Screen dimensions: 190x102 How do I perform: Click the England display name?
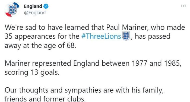33,6
